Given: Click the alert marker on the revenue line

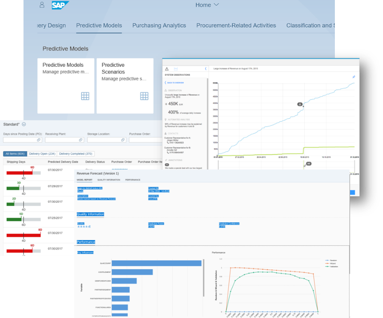Looking at the screenshot, I should pyautogui.click(x=300, y=104).
